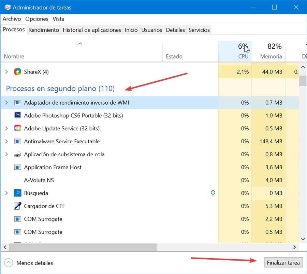Go to the Detalles tab
The height and width of the screenshot is (274, 307).
click(175, 30)
